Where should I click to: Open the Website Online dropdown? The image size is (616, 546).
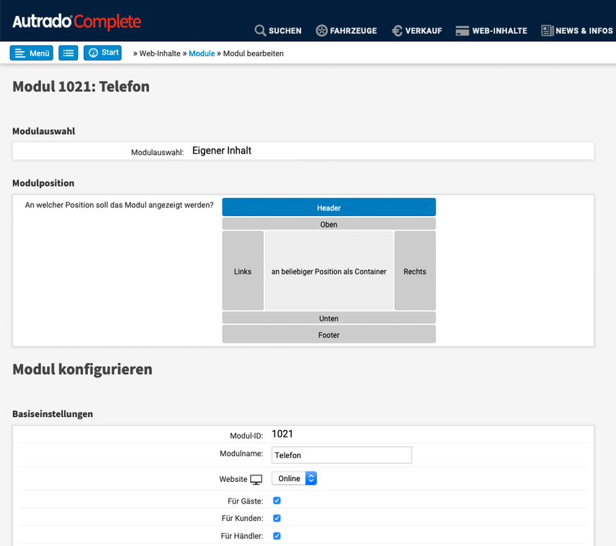click(294, 478)
